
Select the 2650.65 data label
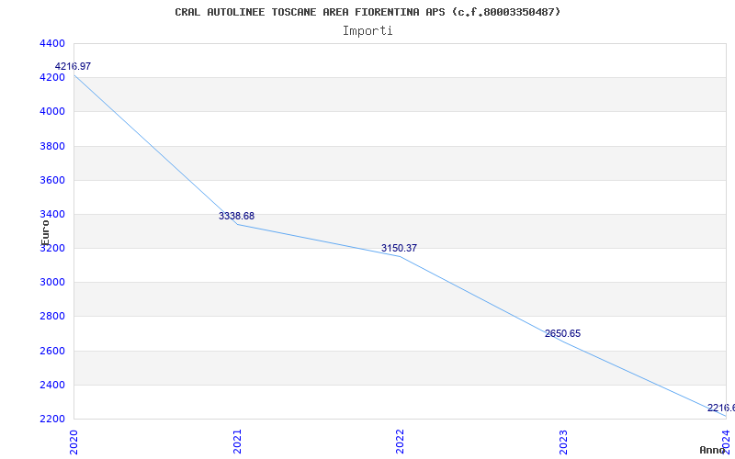(562, 333)
